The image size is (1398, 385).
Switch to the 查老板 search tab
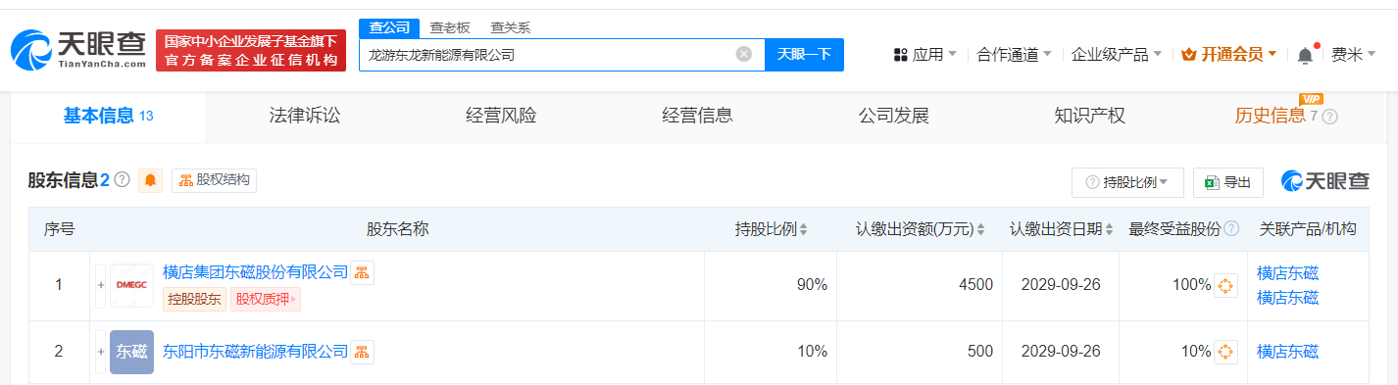pos(449,28)
